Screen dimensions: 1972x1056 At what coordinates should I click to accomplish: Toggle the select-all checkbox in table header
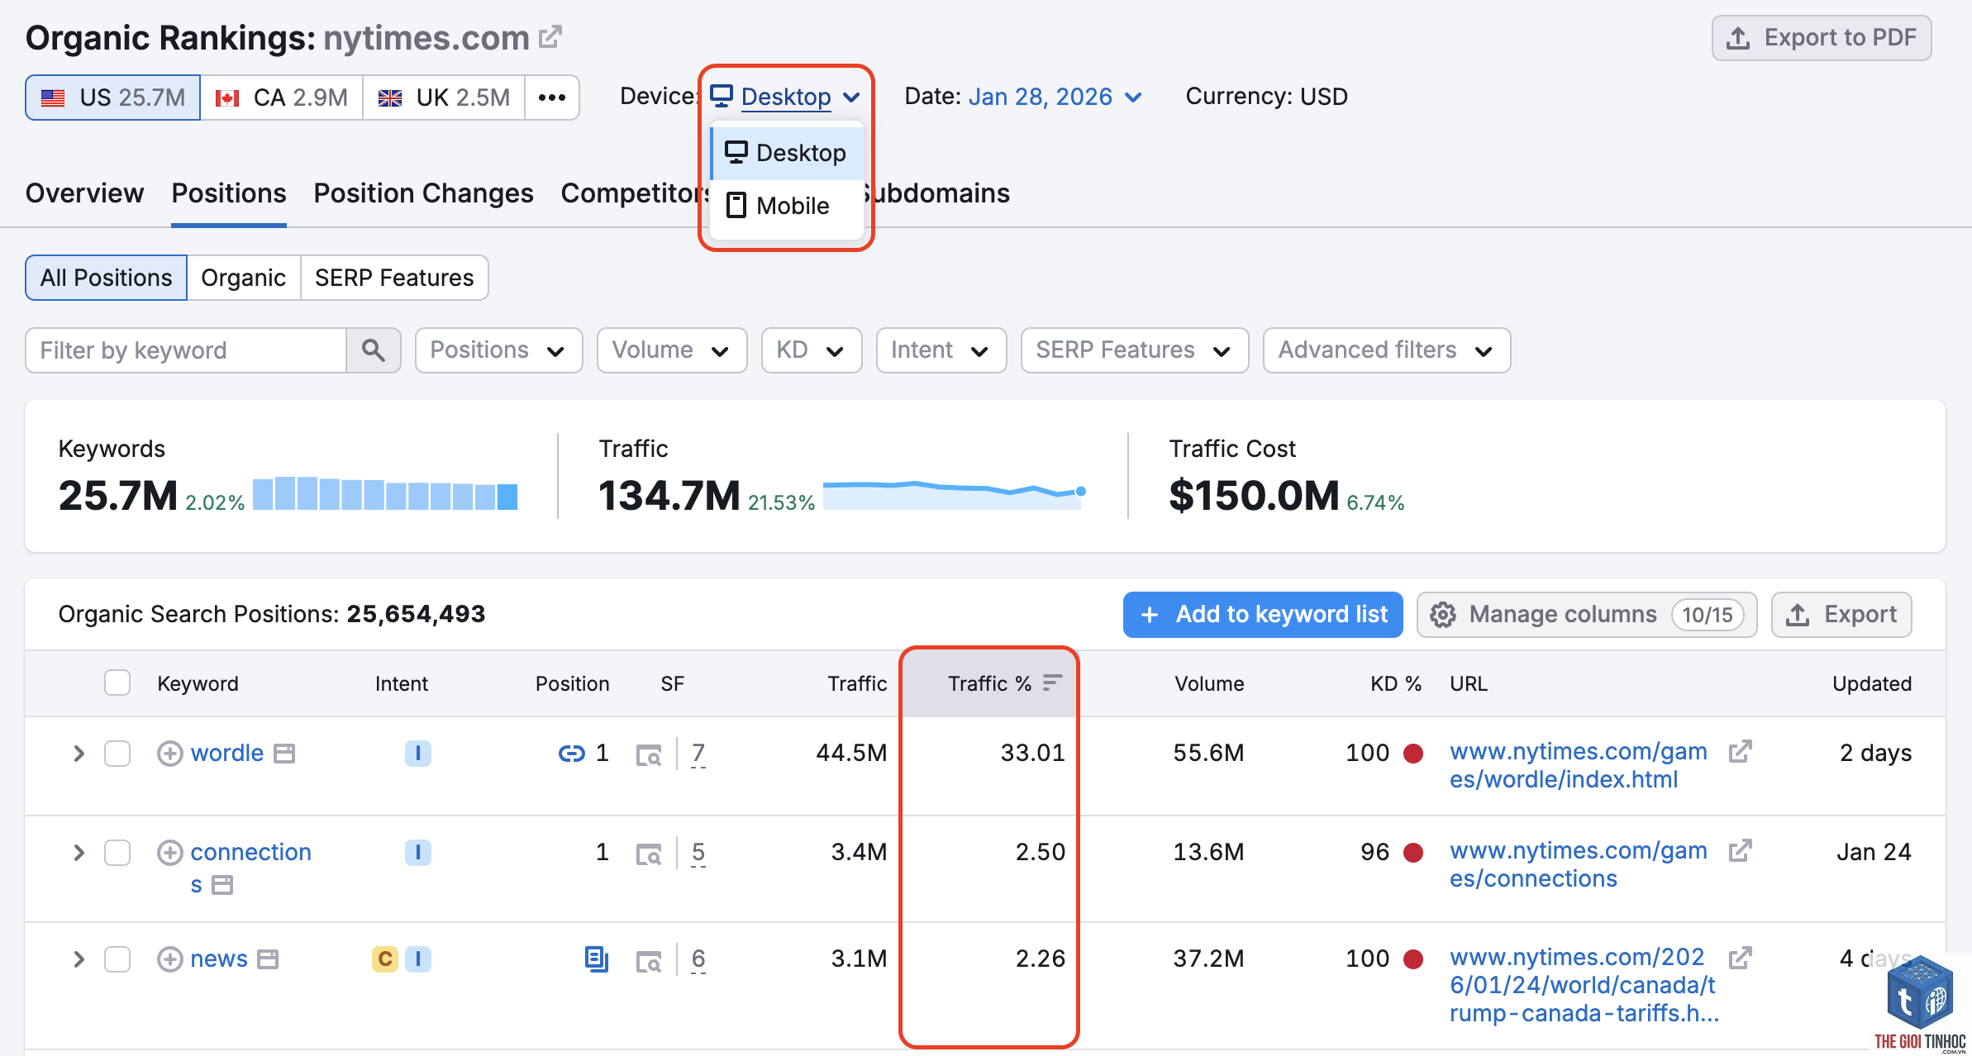tap(117, 683)
